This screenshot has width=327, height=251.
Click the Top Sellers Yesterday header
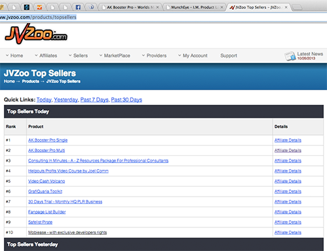[x=164, y=244]
